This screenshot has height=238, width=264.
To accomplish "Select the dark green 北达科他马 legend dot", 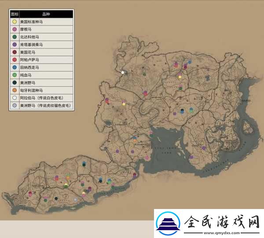I will [15, 37].
